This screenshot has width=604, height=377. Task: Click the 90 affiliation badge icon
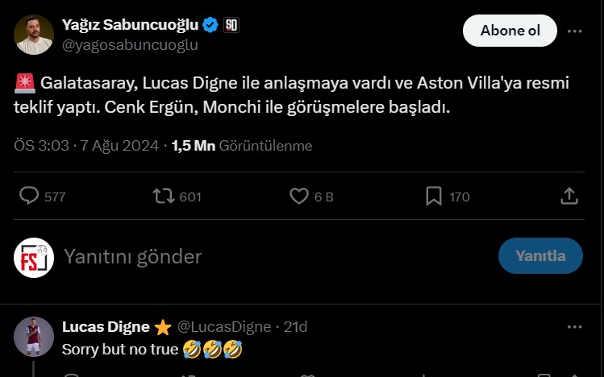[x=231, y=26]
